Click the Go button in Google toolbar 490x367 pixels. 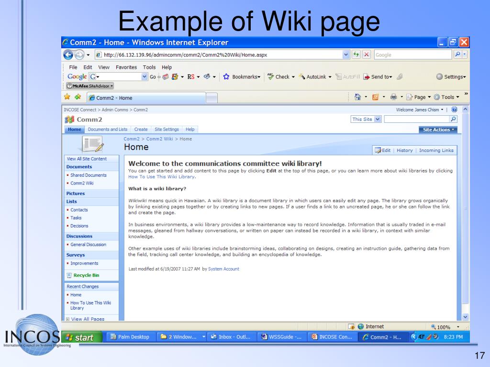coord(153,77)
